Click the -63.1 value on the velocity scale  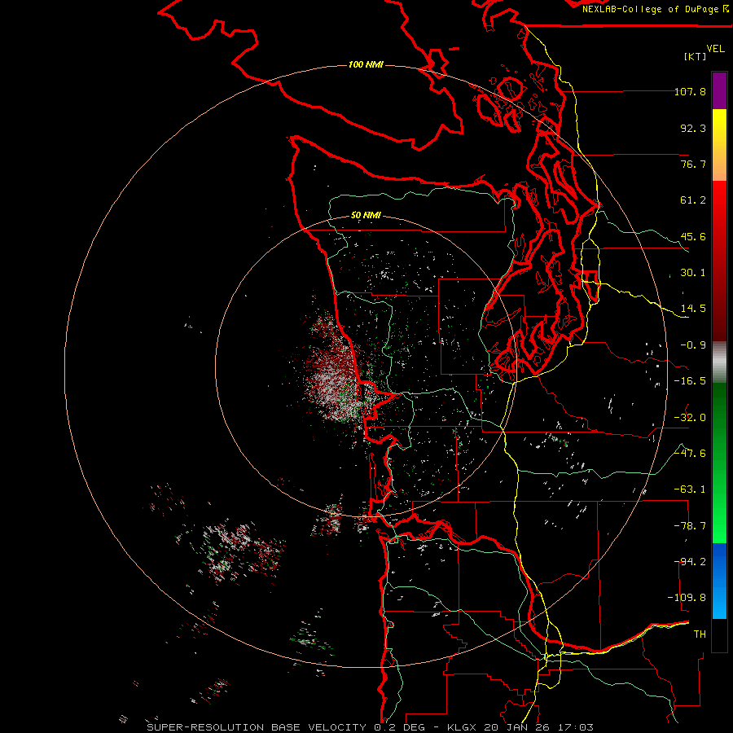click(690, 489)
